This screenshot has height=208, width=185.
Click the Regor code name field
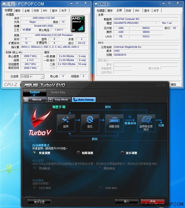(x=33, y=22)
